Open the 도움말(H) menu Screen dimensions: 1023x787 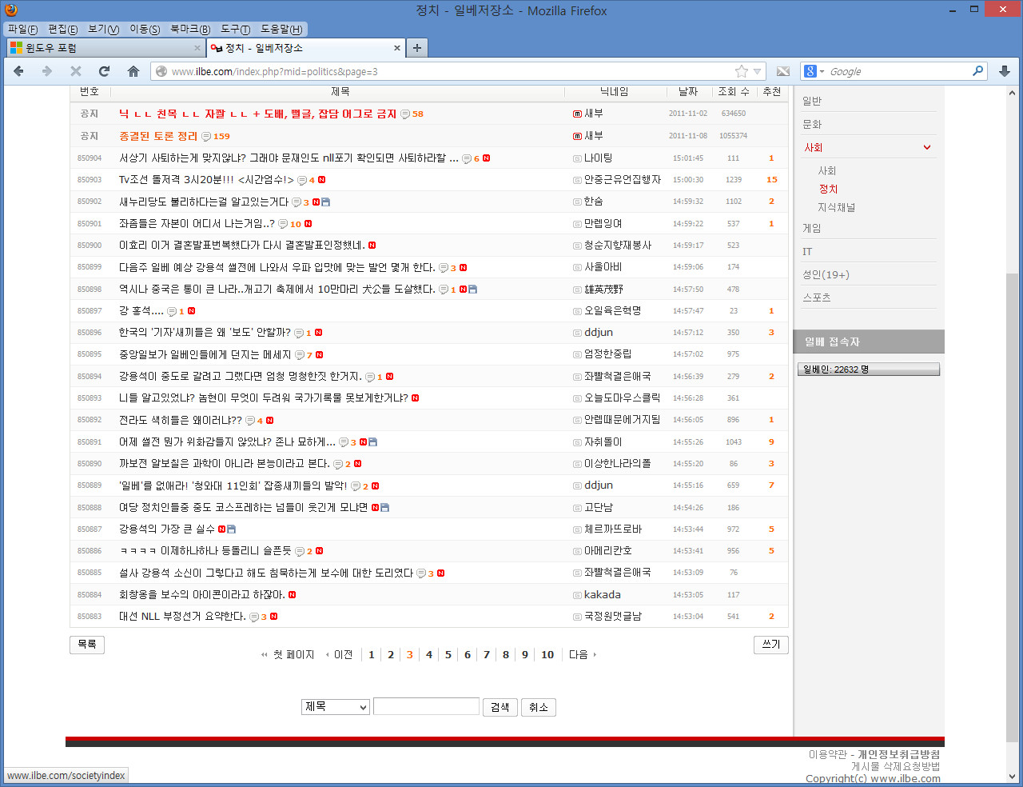pos(281,29)
